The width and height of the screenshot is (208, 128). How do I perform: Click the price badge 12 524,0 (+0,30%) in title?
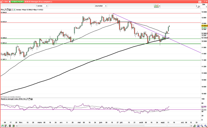pyautogui.click(x=17, y=2)
